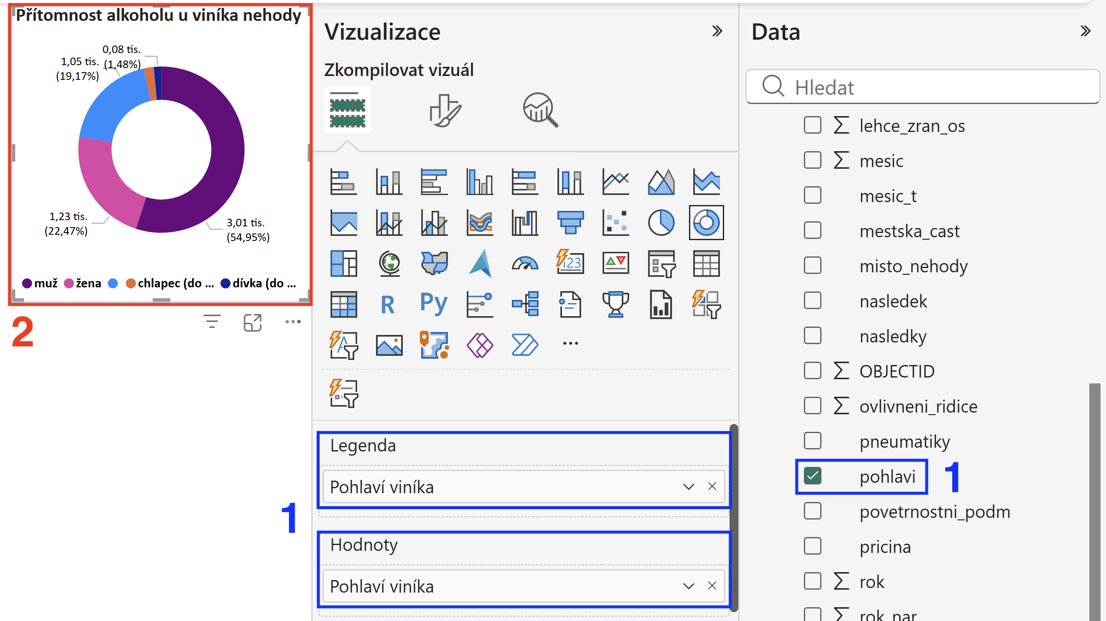Image resolution: width=1106 pixels, height=621 pixels.
Task: Remove Pohlaví viníka from Hodnoty
Action: 712,586
